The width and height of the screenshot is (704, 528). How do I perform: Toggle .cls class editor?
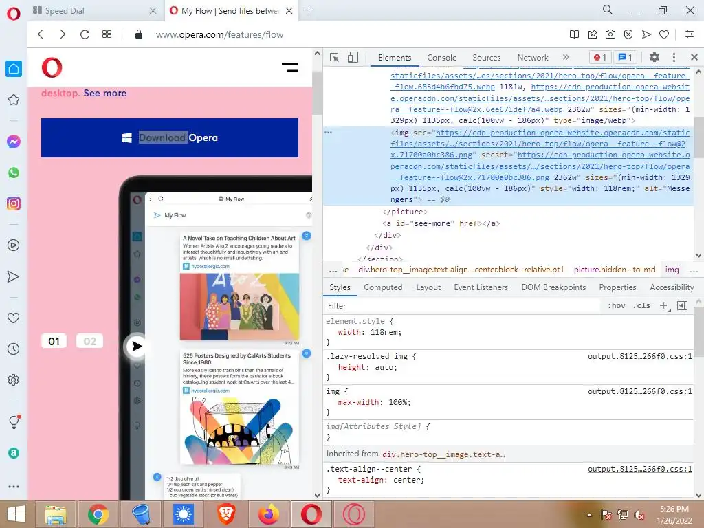(x=641, y=305)
